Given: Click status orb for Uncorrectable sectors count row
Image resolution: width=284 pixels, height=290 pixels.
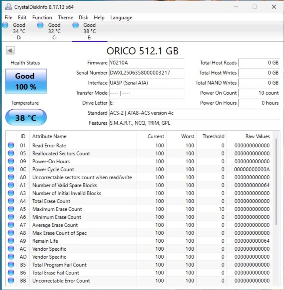Looking at the screenshot, I should coord(11,177).
